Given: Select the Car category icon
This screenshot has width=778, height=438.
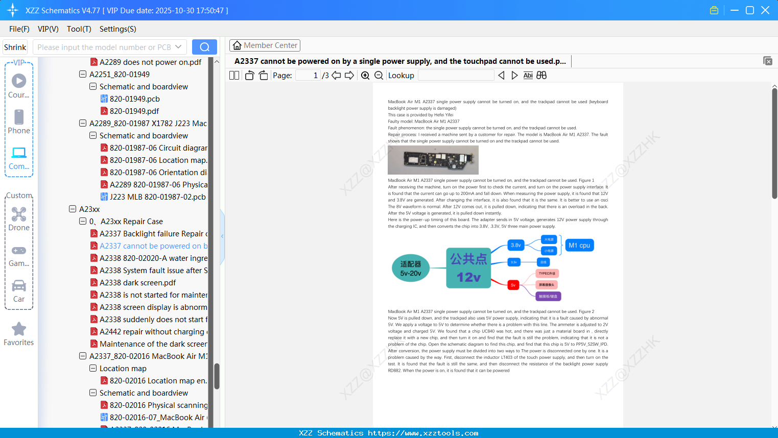Looking at the screenshot, I should (x=19, y=291).
